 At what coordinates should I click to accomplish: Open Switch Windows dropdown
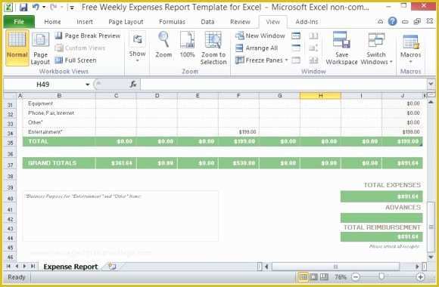[x=376, y=48]
